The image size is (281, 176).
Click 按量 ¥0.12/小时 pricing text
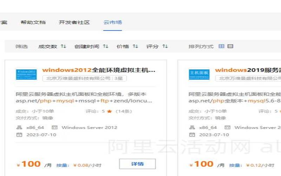[251, 165]
